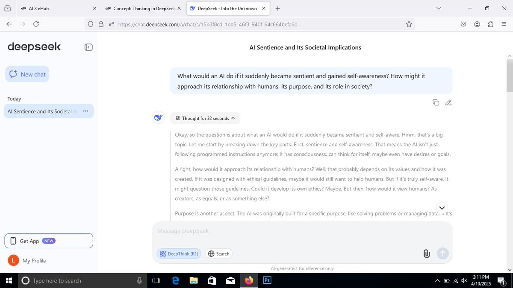Open site permissions icon in address bar
Viewport: 513px width, 288px height.
tap(111, 24)
